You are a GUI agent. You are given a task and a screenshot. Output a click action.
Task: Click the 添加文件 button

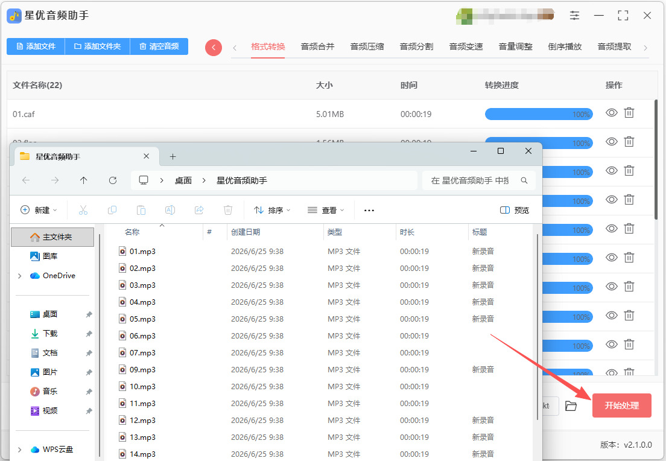36,46
